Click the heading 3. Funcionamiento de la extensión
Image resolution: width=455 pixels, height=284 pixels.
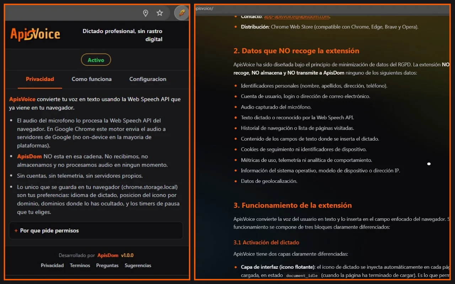pos(293,205)
